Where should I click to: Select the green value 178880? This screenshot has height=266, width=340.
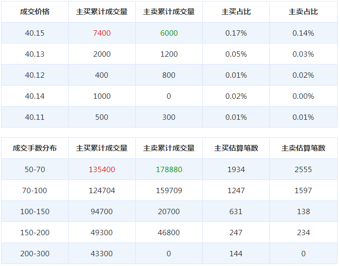click(169, 170)
